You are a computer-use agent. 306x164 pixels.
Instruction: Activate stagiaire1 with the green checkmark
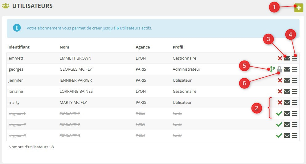(279, 114)
